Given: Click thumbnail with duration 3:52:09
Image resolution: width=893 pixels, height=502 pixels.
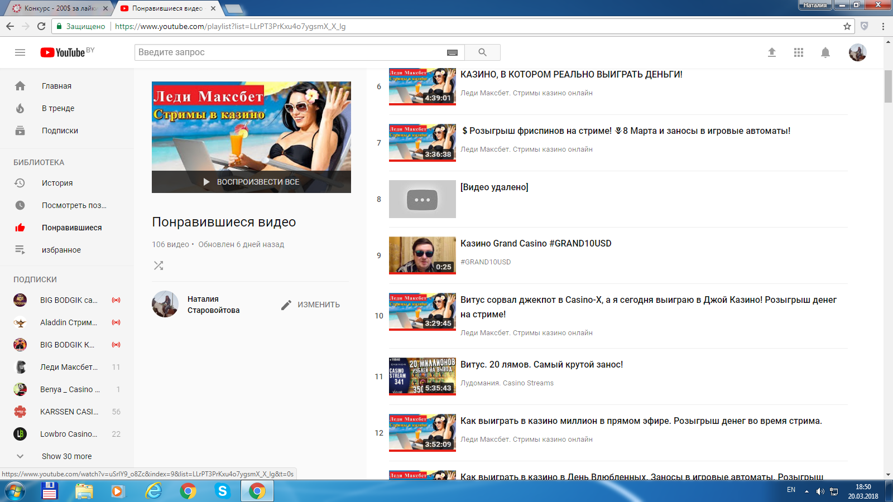Looking at the screenshot, I should (x=423, y=433).
